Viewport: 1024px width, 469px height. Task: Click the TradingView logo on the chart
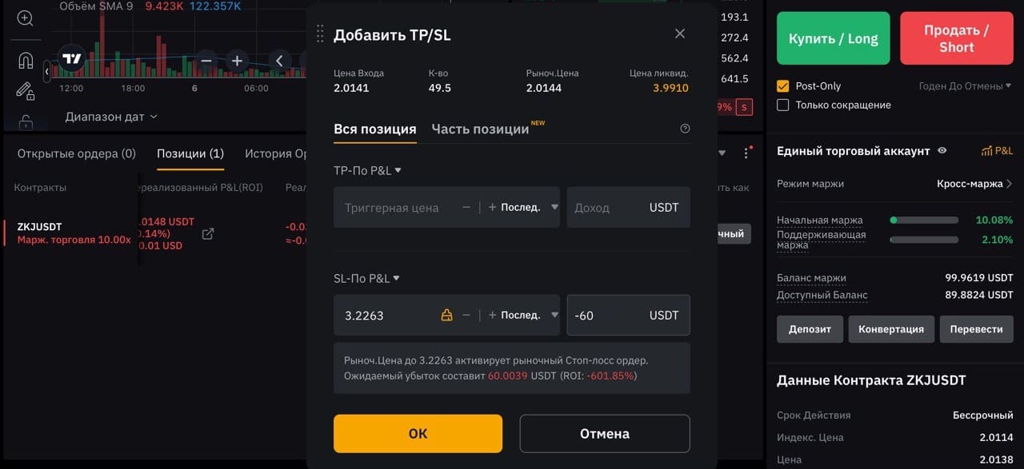pyautogui.click(x=71, y=58)
